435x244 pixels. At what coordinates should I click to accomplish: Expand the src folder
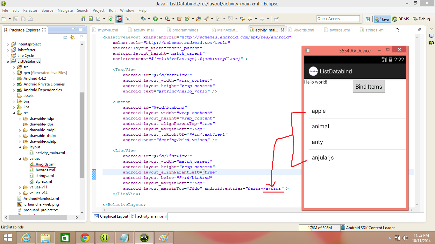[13, 67]
